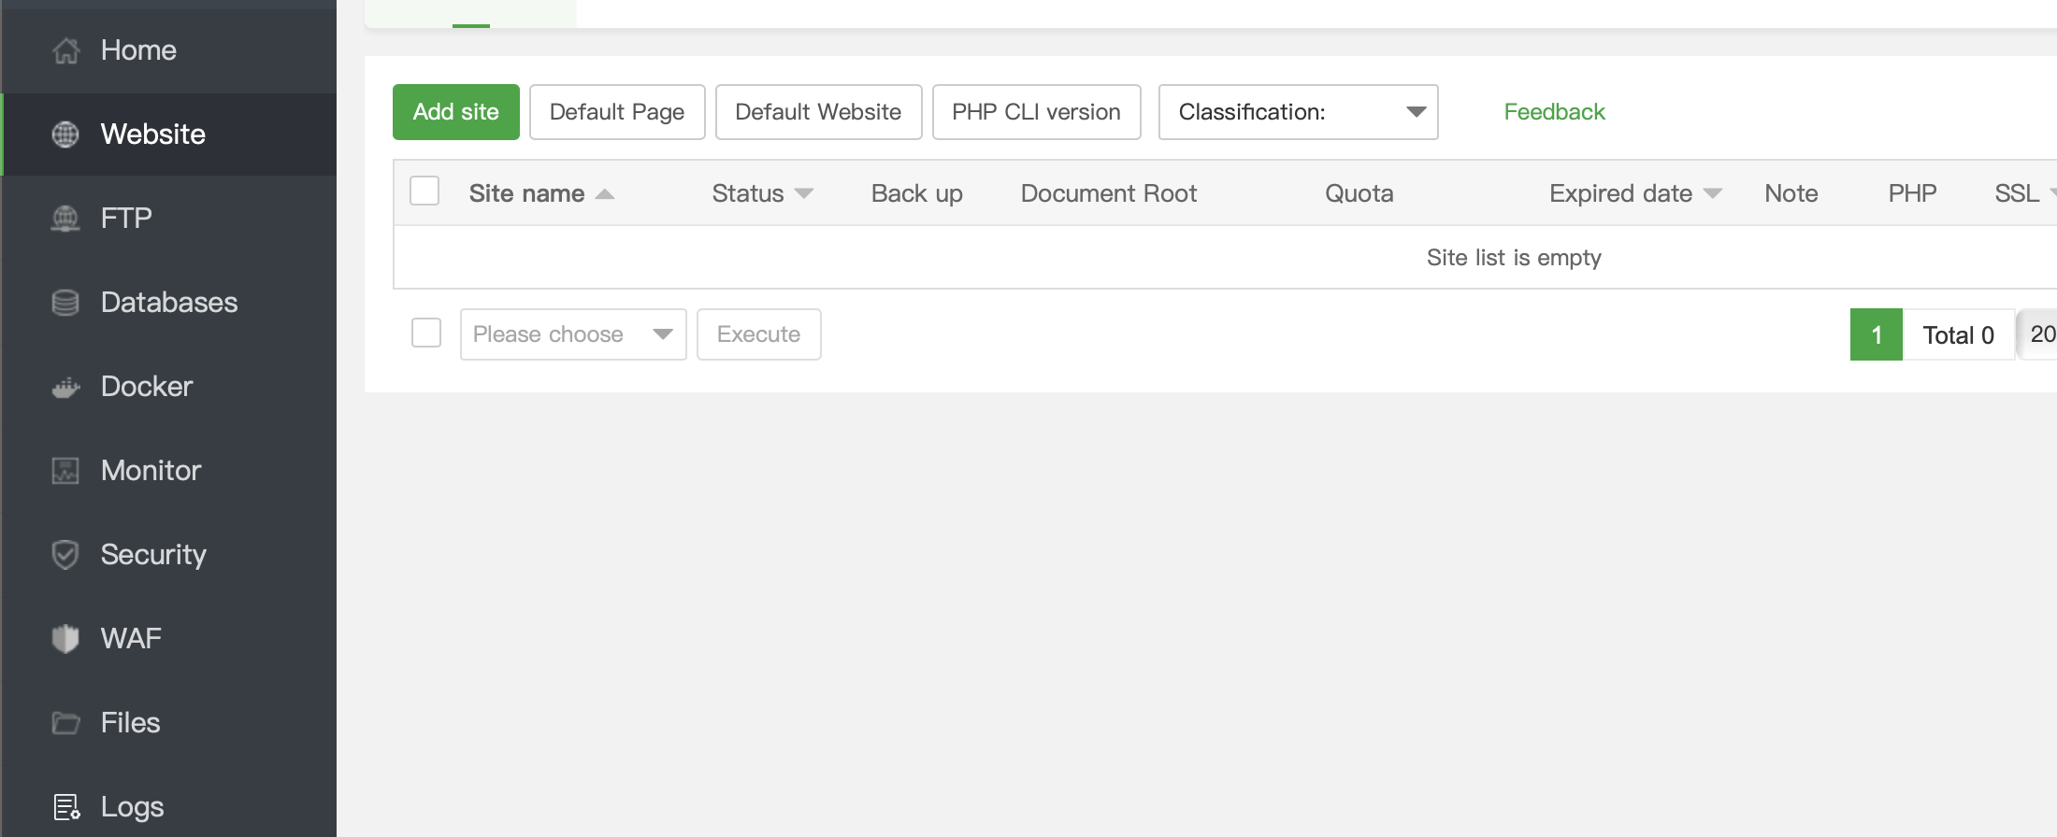Sort by the Expired date column arrow
This screenshot has height=837, width=2057.
click(1713, 193)
